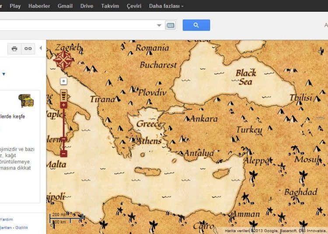Click the Greece label on map
328x234 pixels.
point(149,124)
